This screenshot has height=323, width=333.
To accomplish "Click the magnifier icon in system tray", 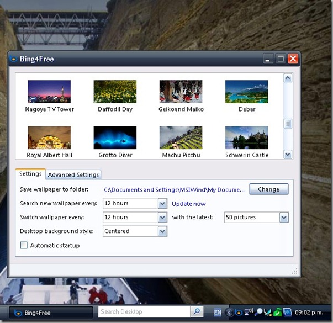I will coord(258,312).
